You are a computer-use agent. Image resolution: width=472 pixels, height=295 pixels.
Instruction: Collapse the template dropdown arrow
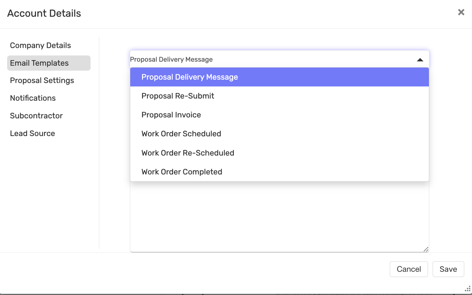pyautogui.click(x=420, y=60)
